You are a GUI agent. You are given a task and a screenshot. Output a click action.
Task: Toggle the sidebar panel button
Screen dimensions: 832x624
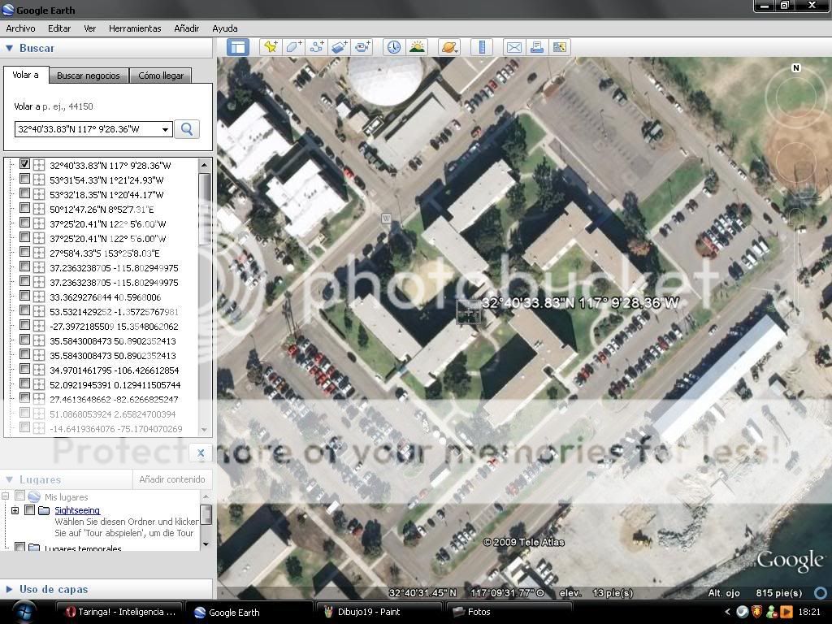[238, 47]
